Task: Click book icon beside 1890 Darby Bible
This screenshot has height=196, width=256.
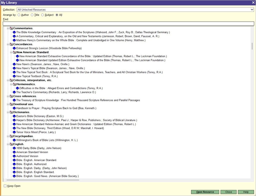Action: tap(14, 148)
